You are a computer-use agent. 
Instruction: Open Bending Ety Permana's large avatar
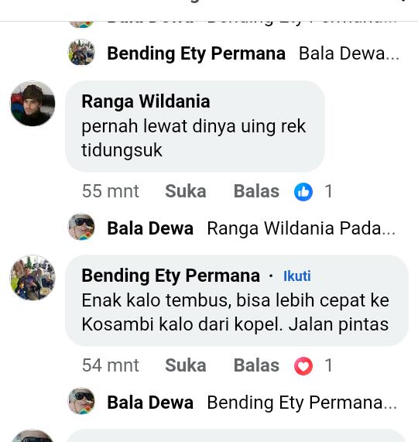pyautogui.click(x=33, y=278)
